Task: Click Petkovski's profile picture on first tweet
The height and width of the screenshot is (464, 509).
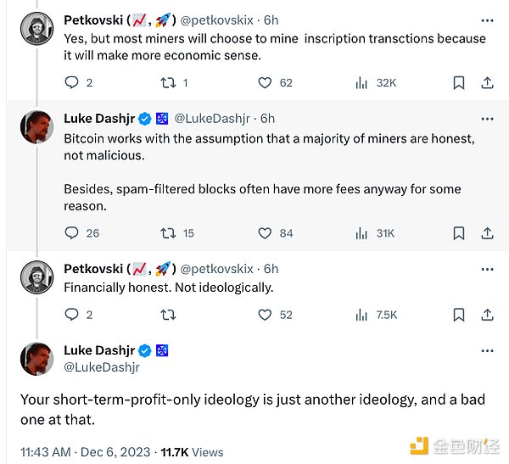Action: [x=36, y=28]
